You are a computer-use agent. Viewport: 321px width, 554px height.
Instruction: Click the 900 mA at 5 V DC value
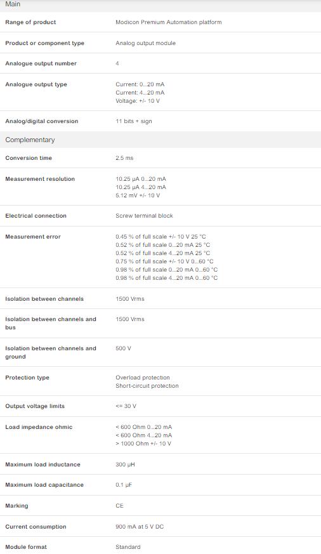[140, 527]
